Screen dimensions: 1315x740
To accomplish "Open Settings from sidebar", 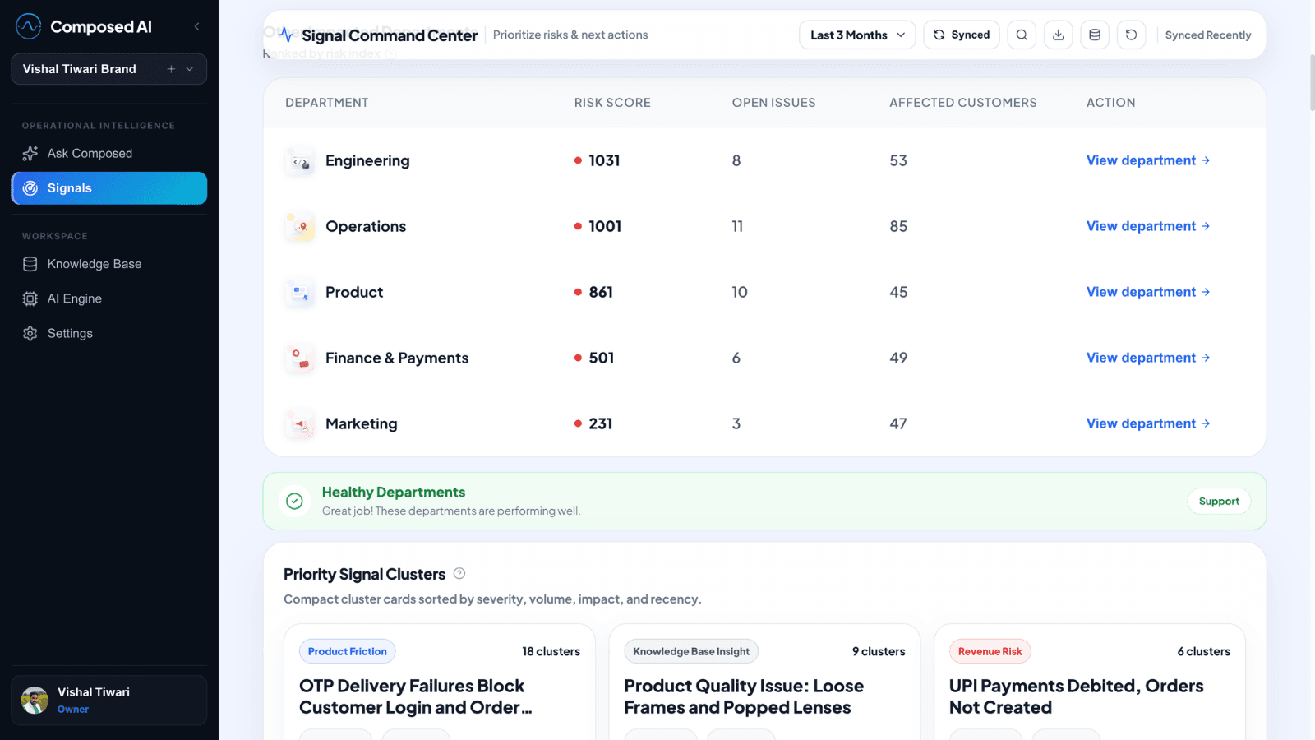I will click(108, 333).
